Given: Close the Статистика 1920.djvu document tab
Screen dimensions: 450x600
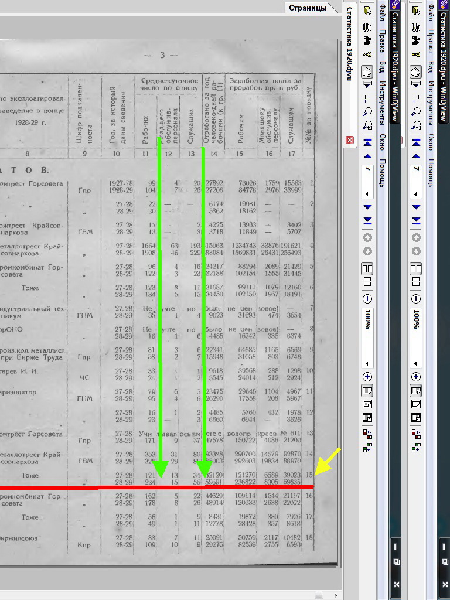Looking at the screenshot, I should 350,141.
